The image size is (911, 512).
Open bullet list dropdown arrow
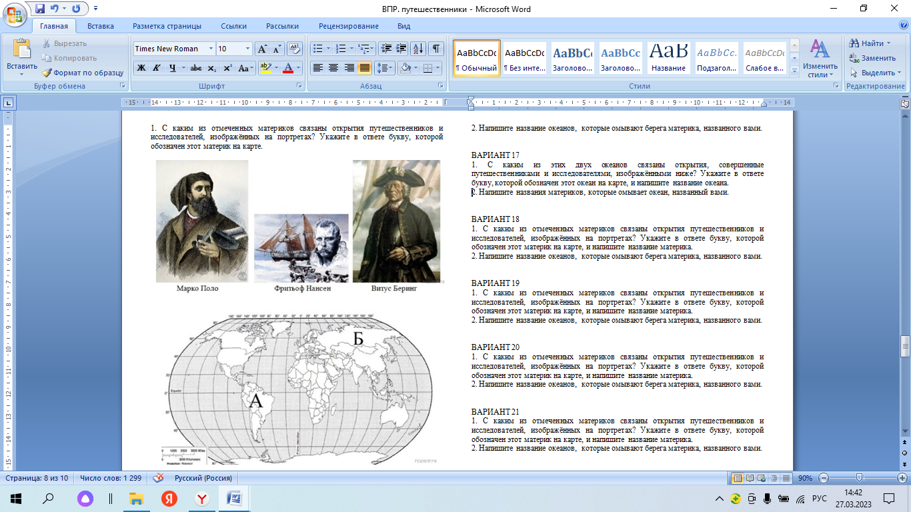(x=328, y=49)
